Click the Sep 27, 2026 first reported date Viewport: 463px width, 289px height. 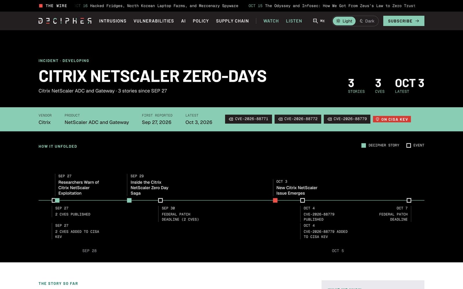[157, 122]
